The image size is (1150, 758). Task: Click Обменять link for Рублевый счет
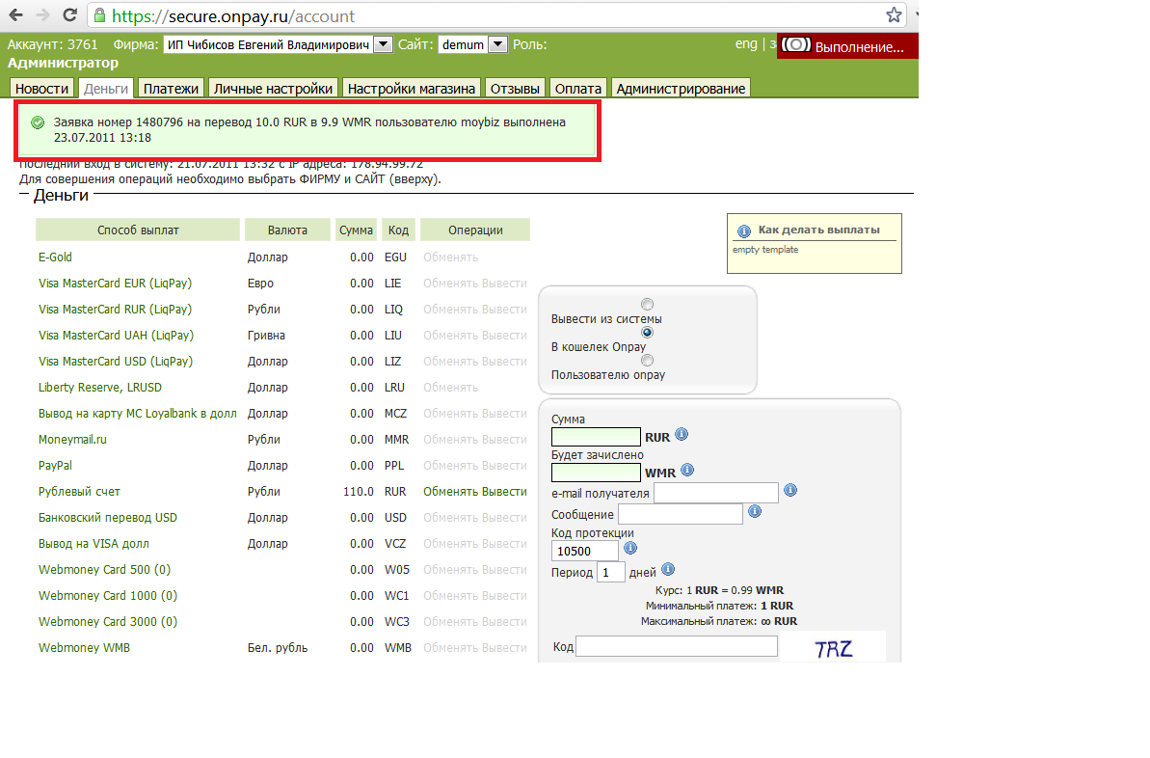[450, 492]
